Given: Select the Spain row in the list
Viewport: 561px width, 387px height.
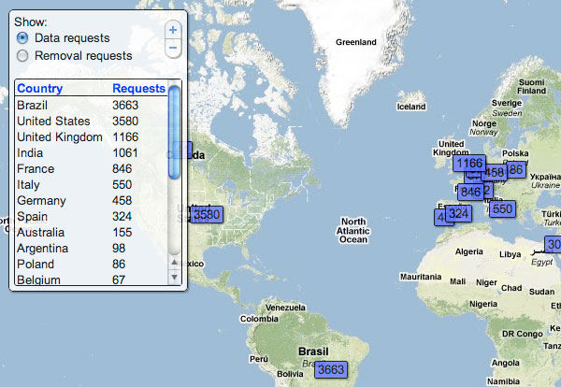Looking at the screenshot, I should click(91, 216).
